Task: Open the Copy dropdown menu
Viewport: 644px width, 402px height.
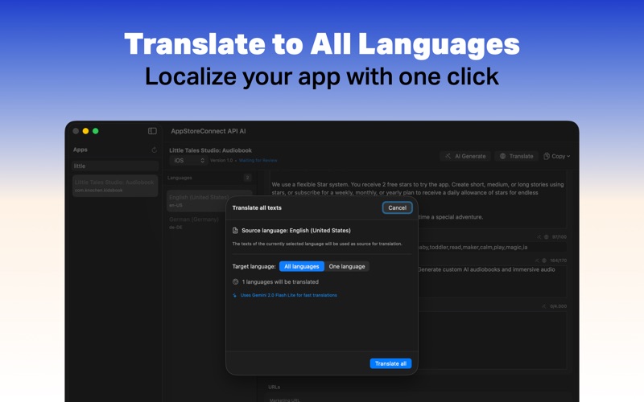Action: pos(556,156)
